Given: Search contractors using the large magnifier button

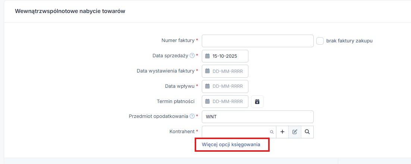Looking at the screenshot, I should click(307, 132).
